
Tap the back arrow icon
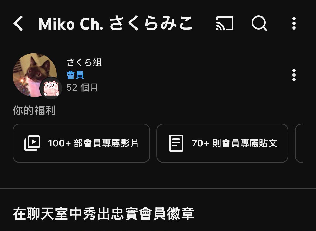click(x=18, y=24)
